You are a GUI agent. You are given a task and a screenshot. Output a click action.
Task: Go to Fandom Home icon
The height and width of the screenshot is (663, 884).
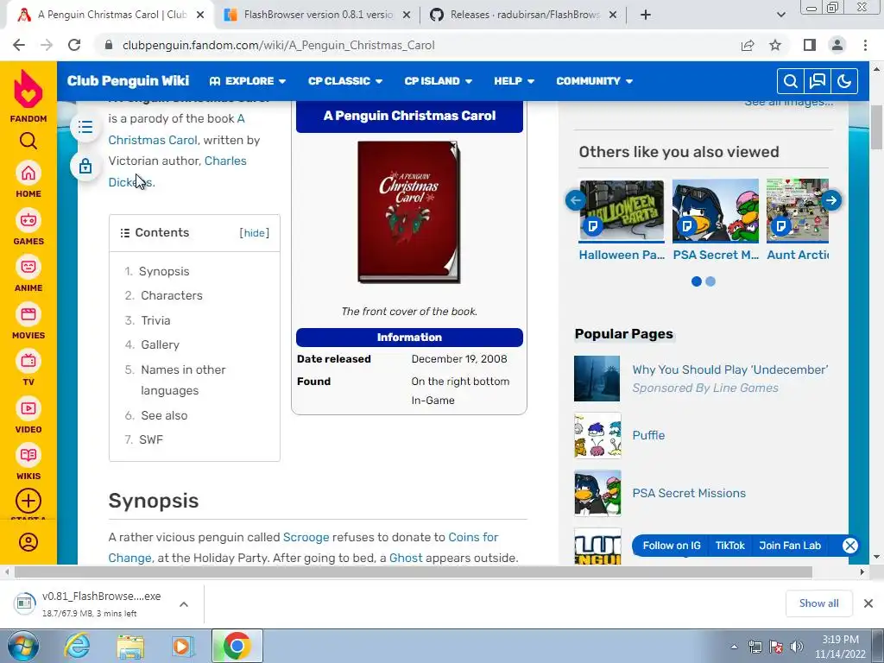(28, 173)
